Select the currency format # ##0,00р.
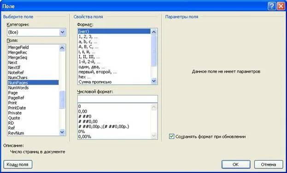This screenshot has height=173, width=287. [x=114, y=127]
